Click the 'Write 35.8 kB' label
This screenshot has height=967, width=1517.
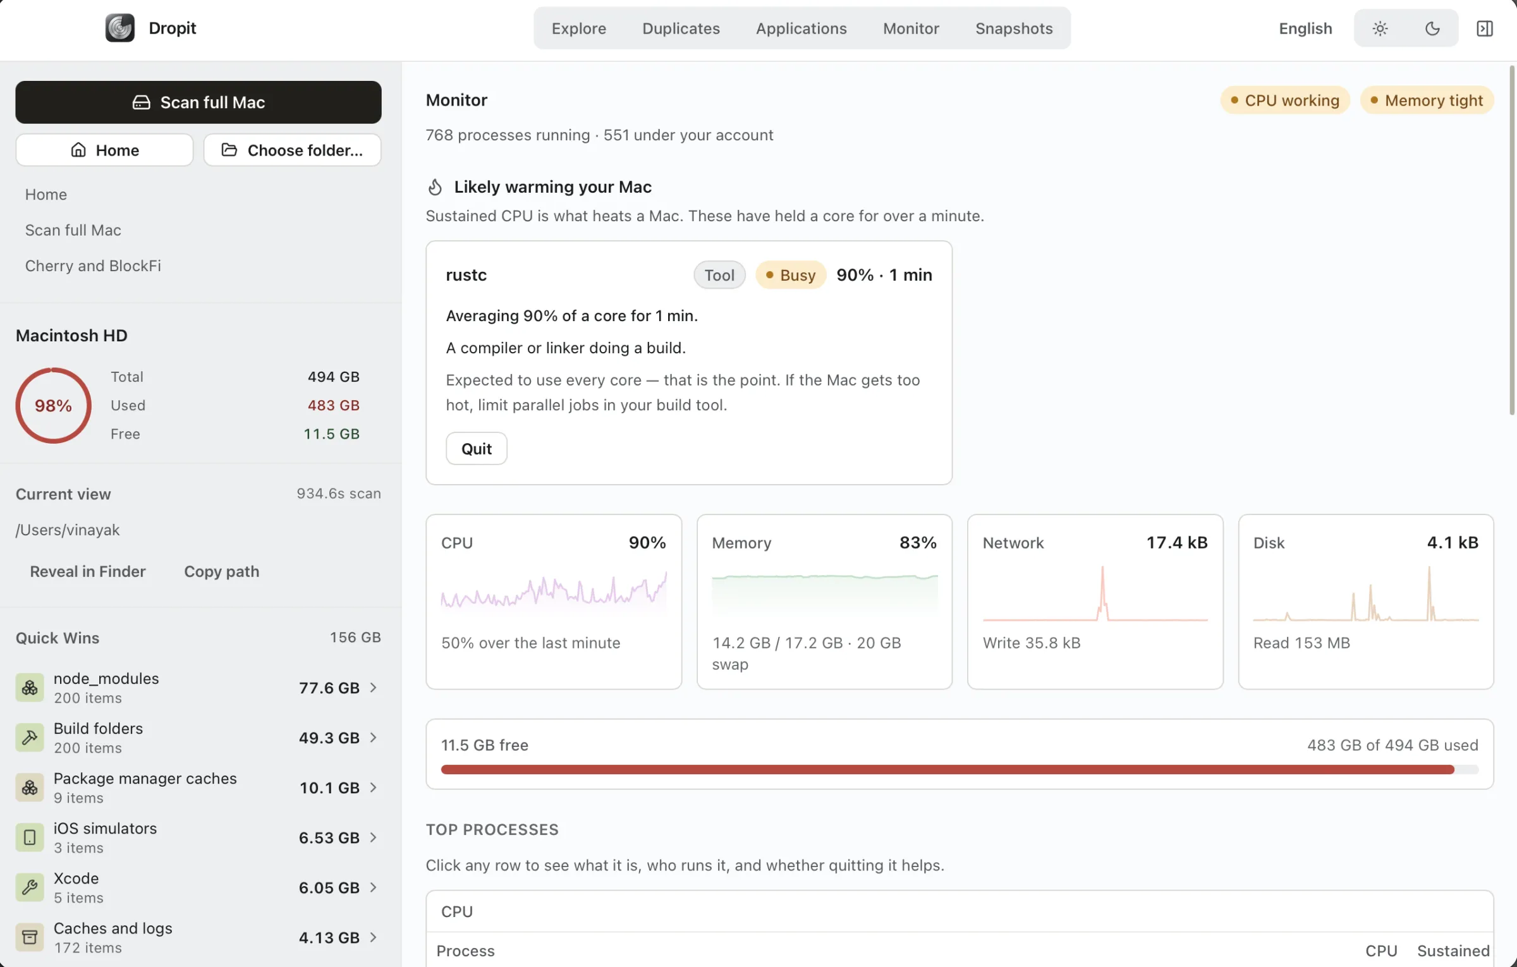[x=1032, y=643]
